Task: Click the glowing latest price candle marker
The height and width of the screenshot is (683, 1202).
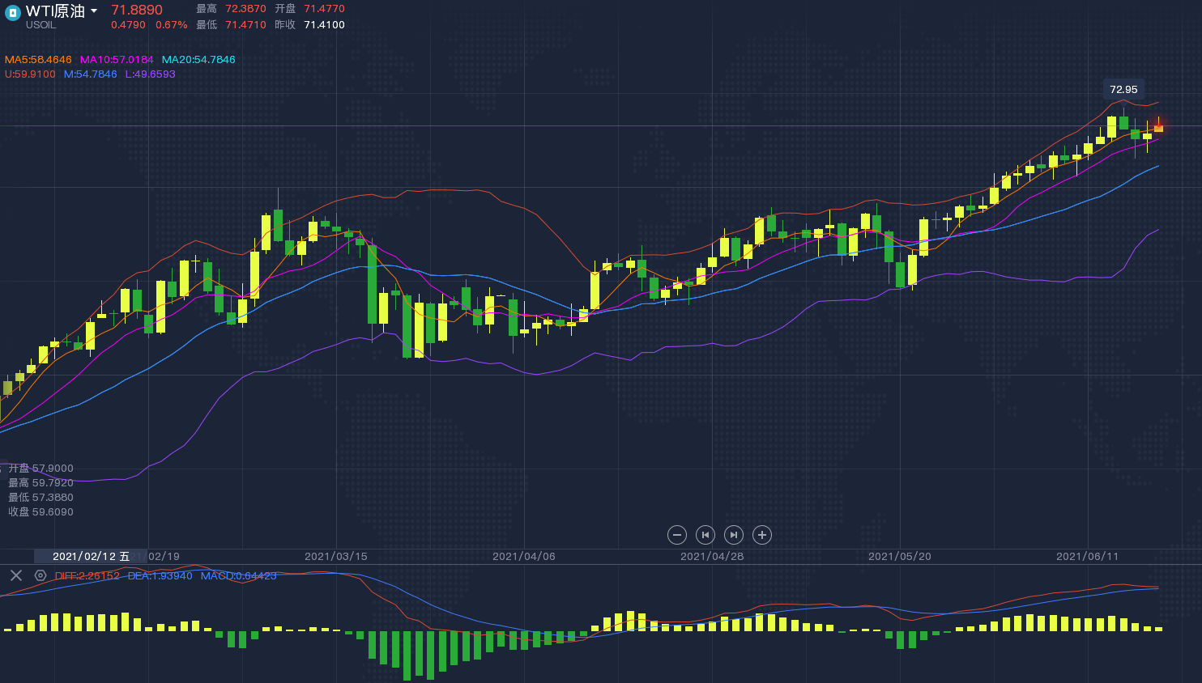Action: coord(1158,127)
